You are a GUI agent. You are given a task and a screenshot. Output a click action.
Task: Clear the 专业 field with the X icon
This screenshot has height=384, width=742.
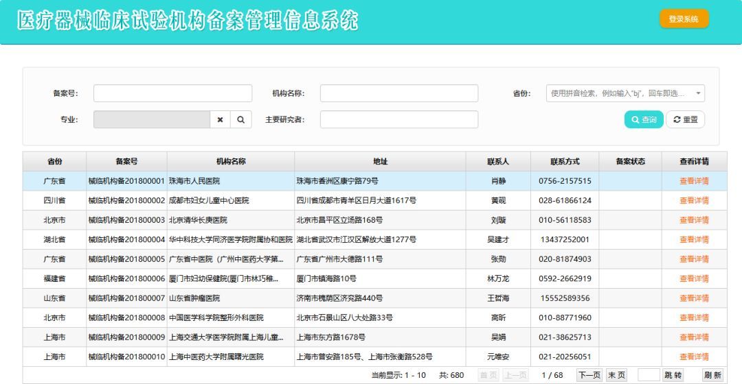click(x=220, y=119)
